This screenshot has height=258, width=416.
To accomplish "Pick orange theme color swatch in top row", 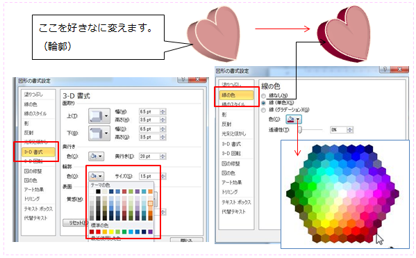I will 151,191.
